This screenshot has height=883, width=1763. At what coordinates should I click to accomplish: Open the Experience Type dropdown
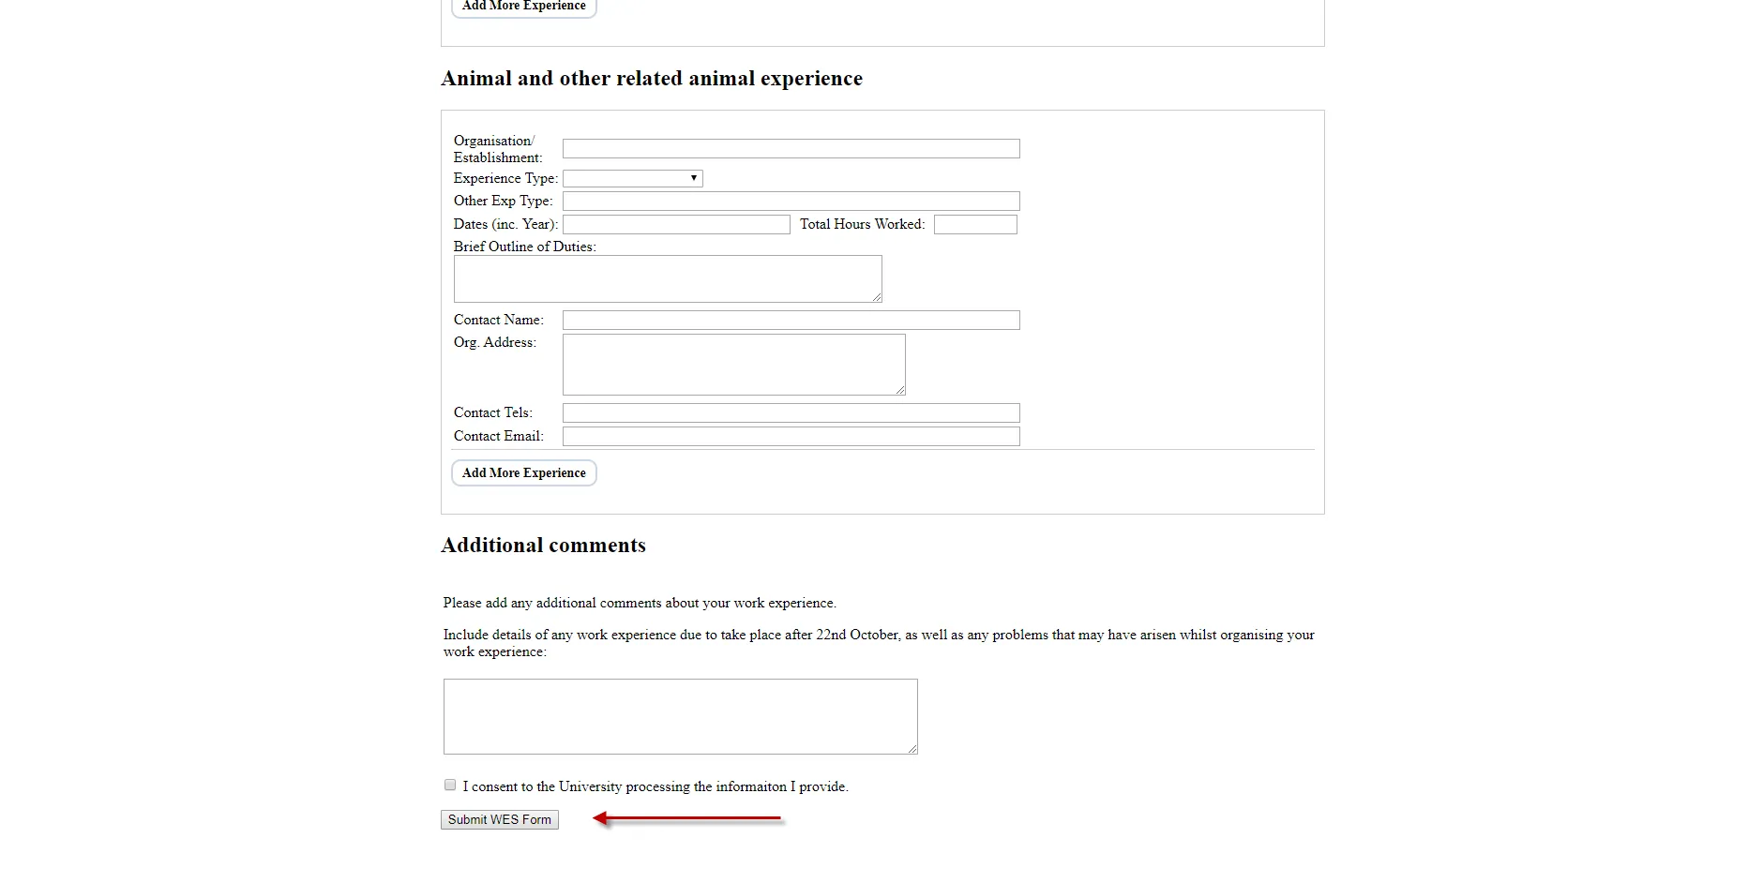632,178
